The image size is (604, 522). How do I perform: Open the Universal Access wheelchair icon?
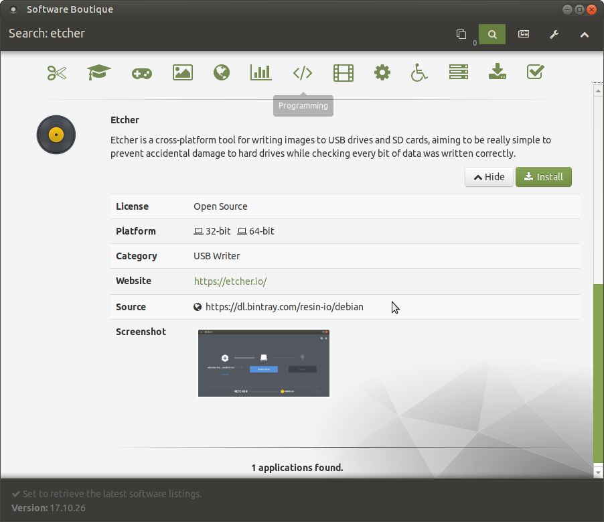[419, 72]
